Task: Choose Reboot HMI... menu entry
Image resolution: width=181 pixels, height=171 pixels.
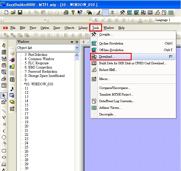Action: [x=133, y=70]
